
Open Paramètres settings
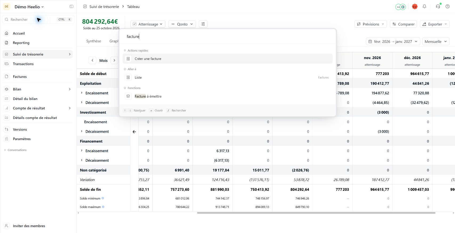point(37,139)
